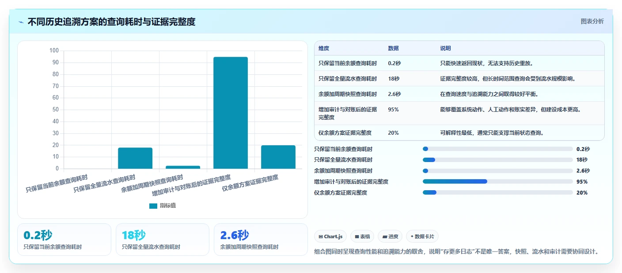Click the 余额加周期快照查询耗时 bar in chart
The width and height of the screenshot is (622, 273).
point(183,167)
